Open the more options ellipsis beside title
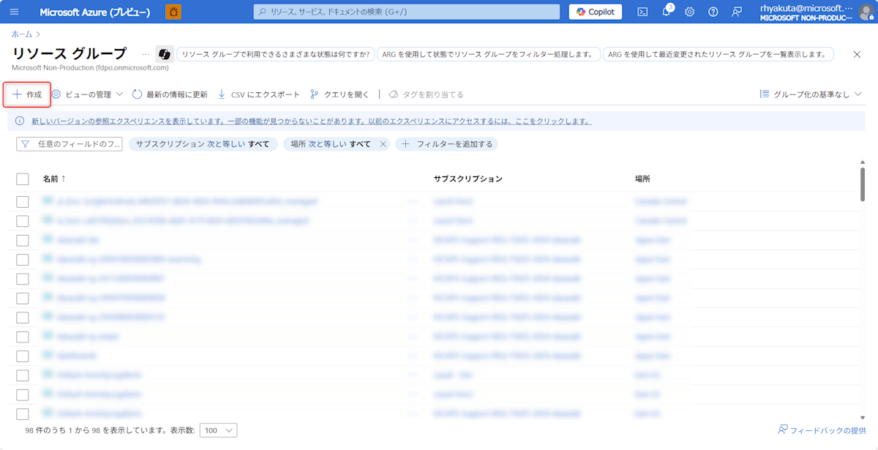The height and width of the screenshot is (450, 878). point(145,54)
